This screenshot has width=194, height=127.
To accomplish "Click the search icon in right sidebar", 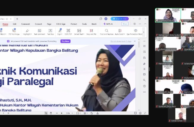I will click(x=144, y=80).
